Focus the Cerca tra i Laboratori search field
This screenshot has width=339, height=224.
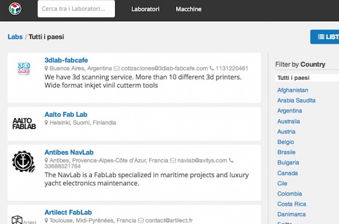pyautogui.click(x=76, y=9)
